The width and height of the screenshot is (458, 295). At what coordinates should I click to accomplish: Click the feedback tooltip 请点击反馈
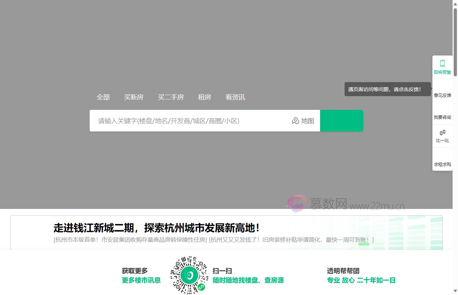pos(387,89)
